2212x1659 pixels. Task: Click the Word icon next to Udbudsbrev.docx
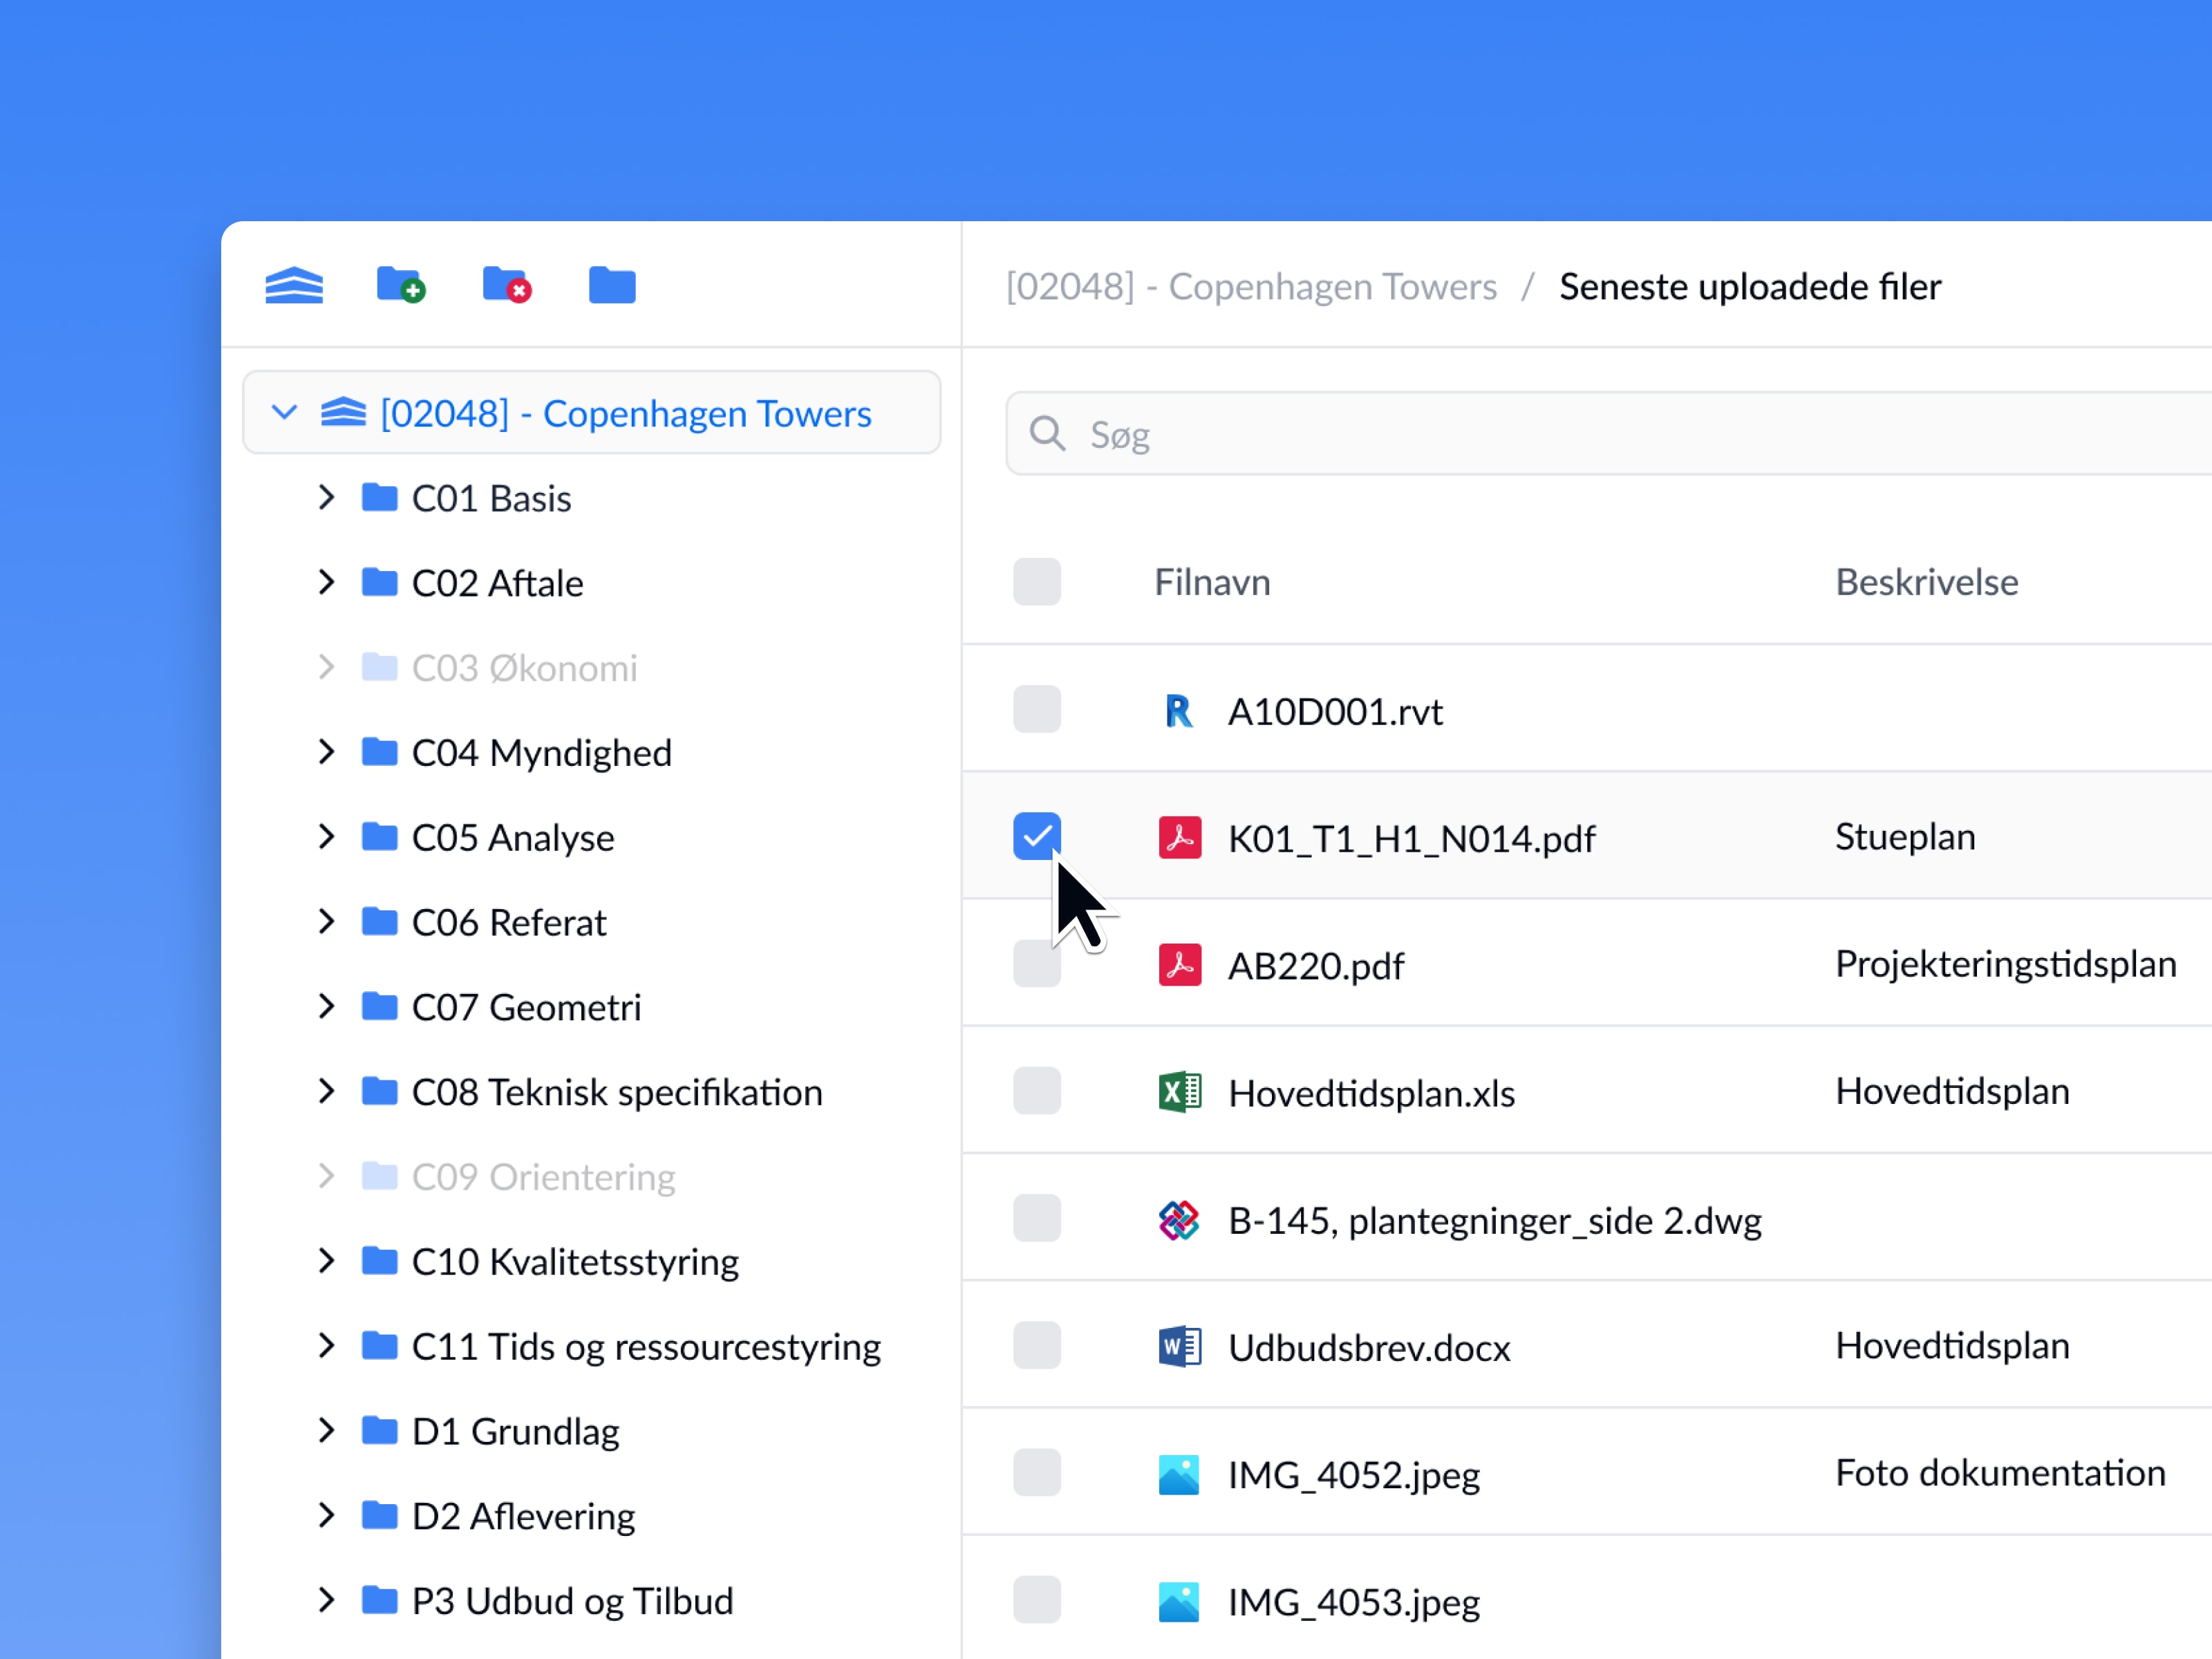click(1179, 1346)
